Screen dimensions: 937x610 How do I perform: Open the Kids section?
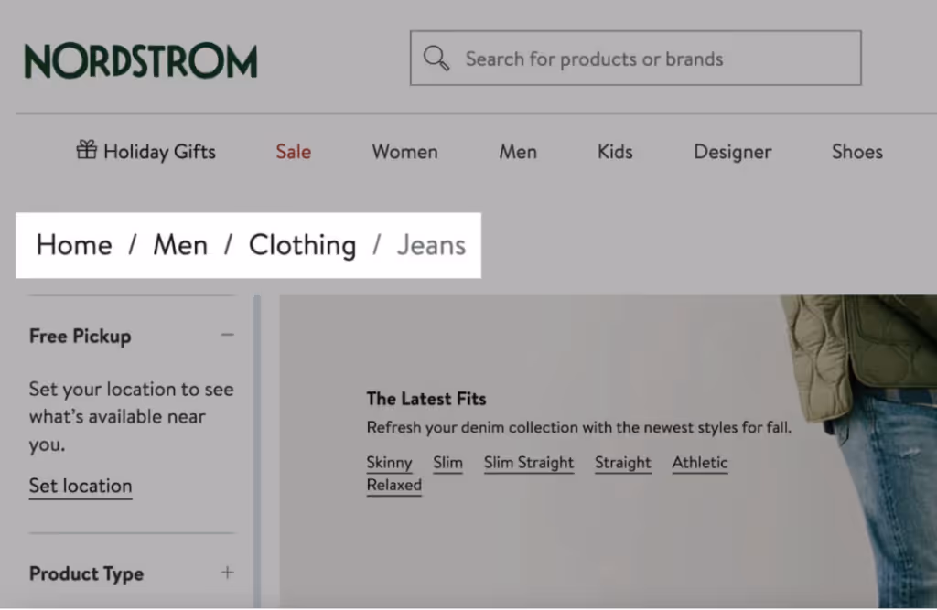pyautogui.click(x=613, y=152)
